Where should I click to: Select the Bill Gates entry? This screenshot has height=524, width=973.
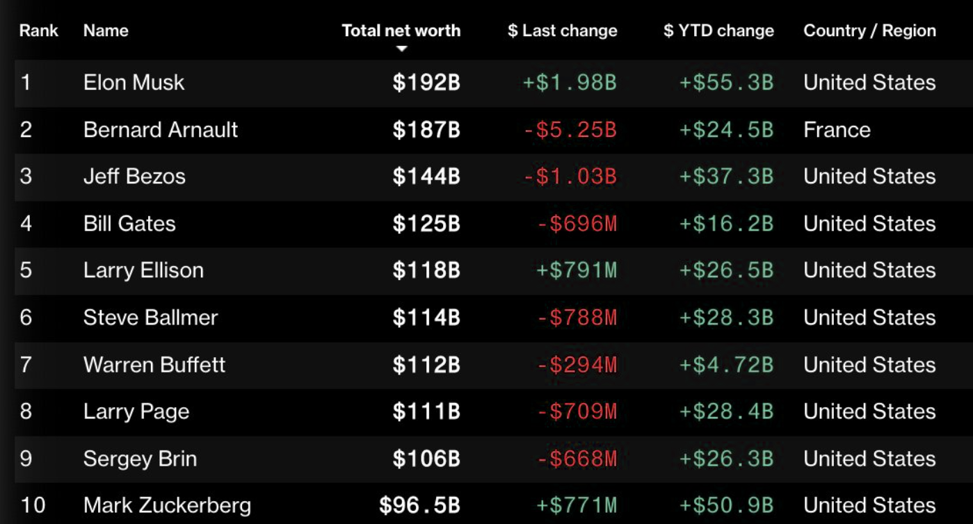click(129, 224)
